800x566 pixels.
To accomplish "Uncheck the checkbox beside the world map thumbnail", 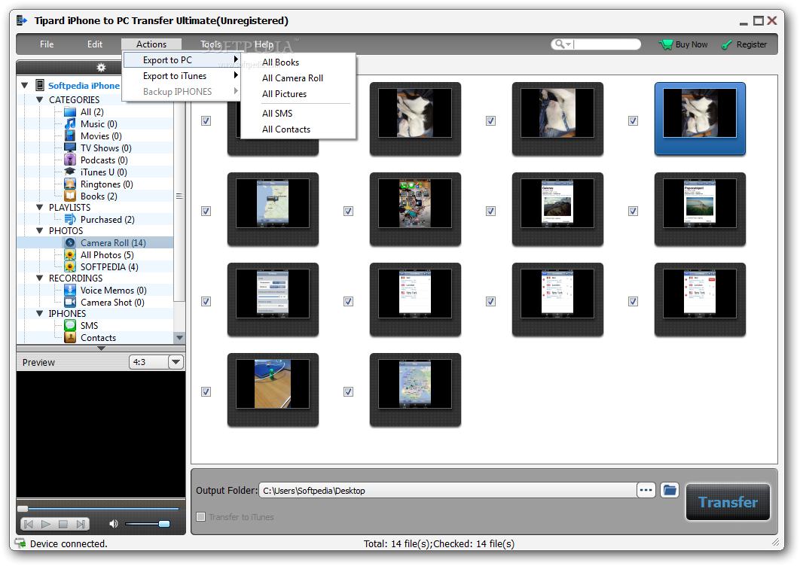I will coord(349,391).
